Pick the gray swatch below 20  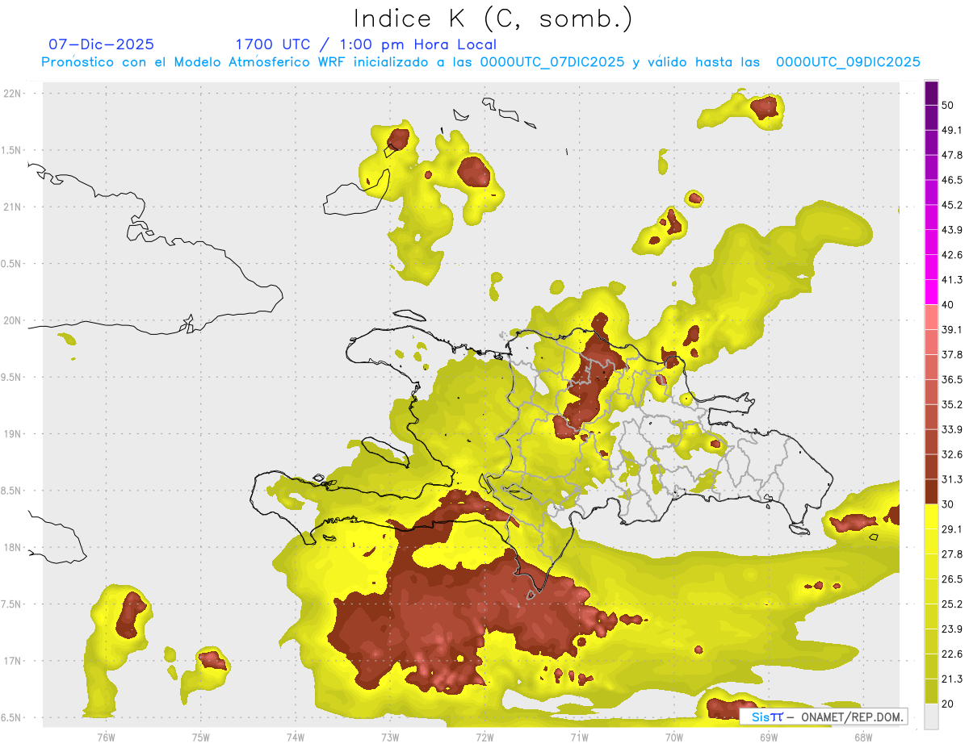(931, 717)
